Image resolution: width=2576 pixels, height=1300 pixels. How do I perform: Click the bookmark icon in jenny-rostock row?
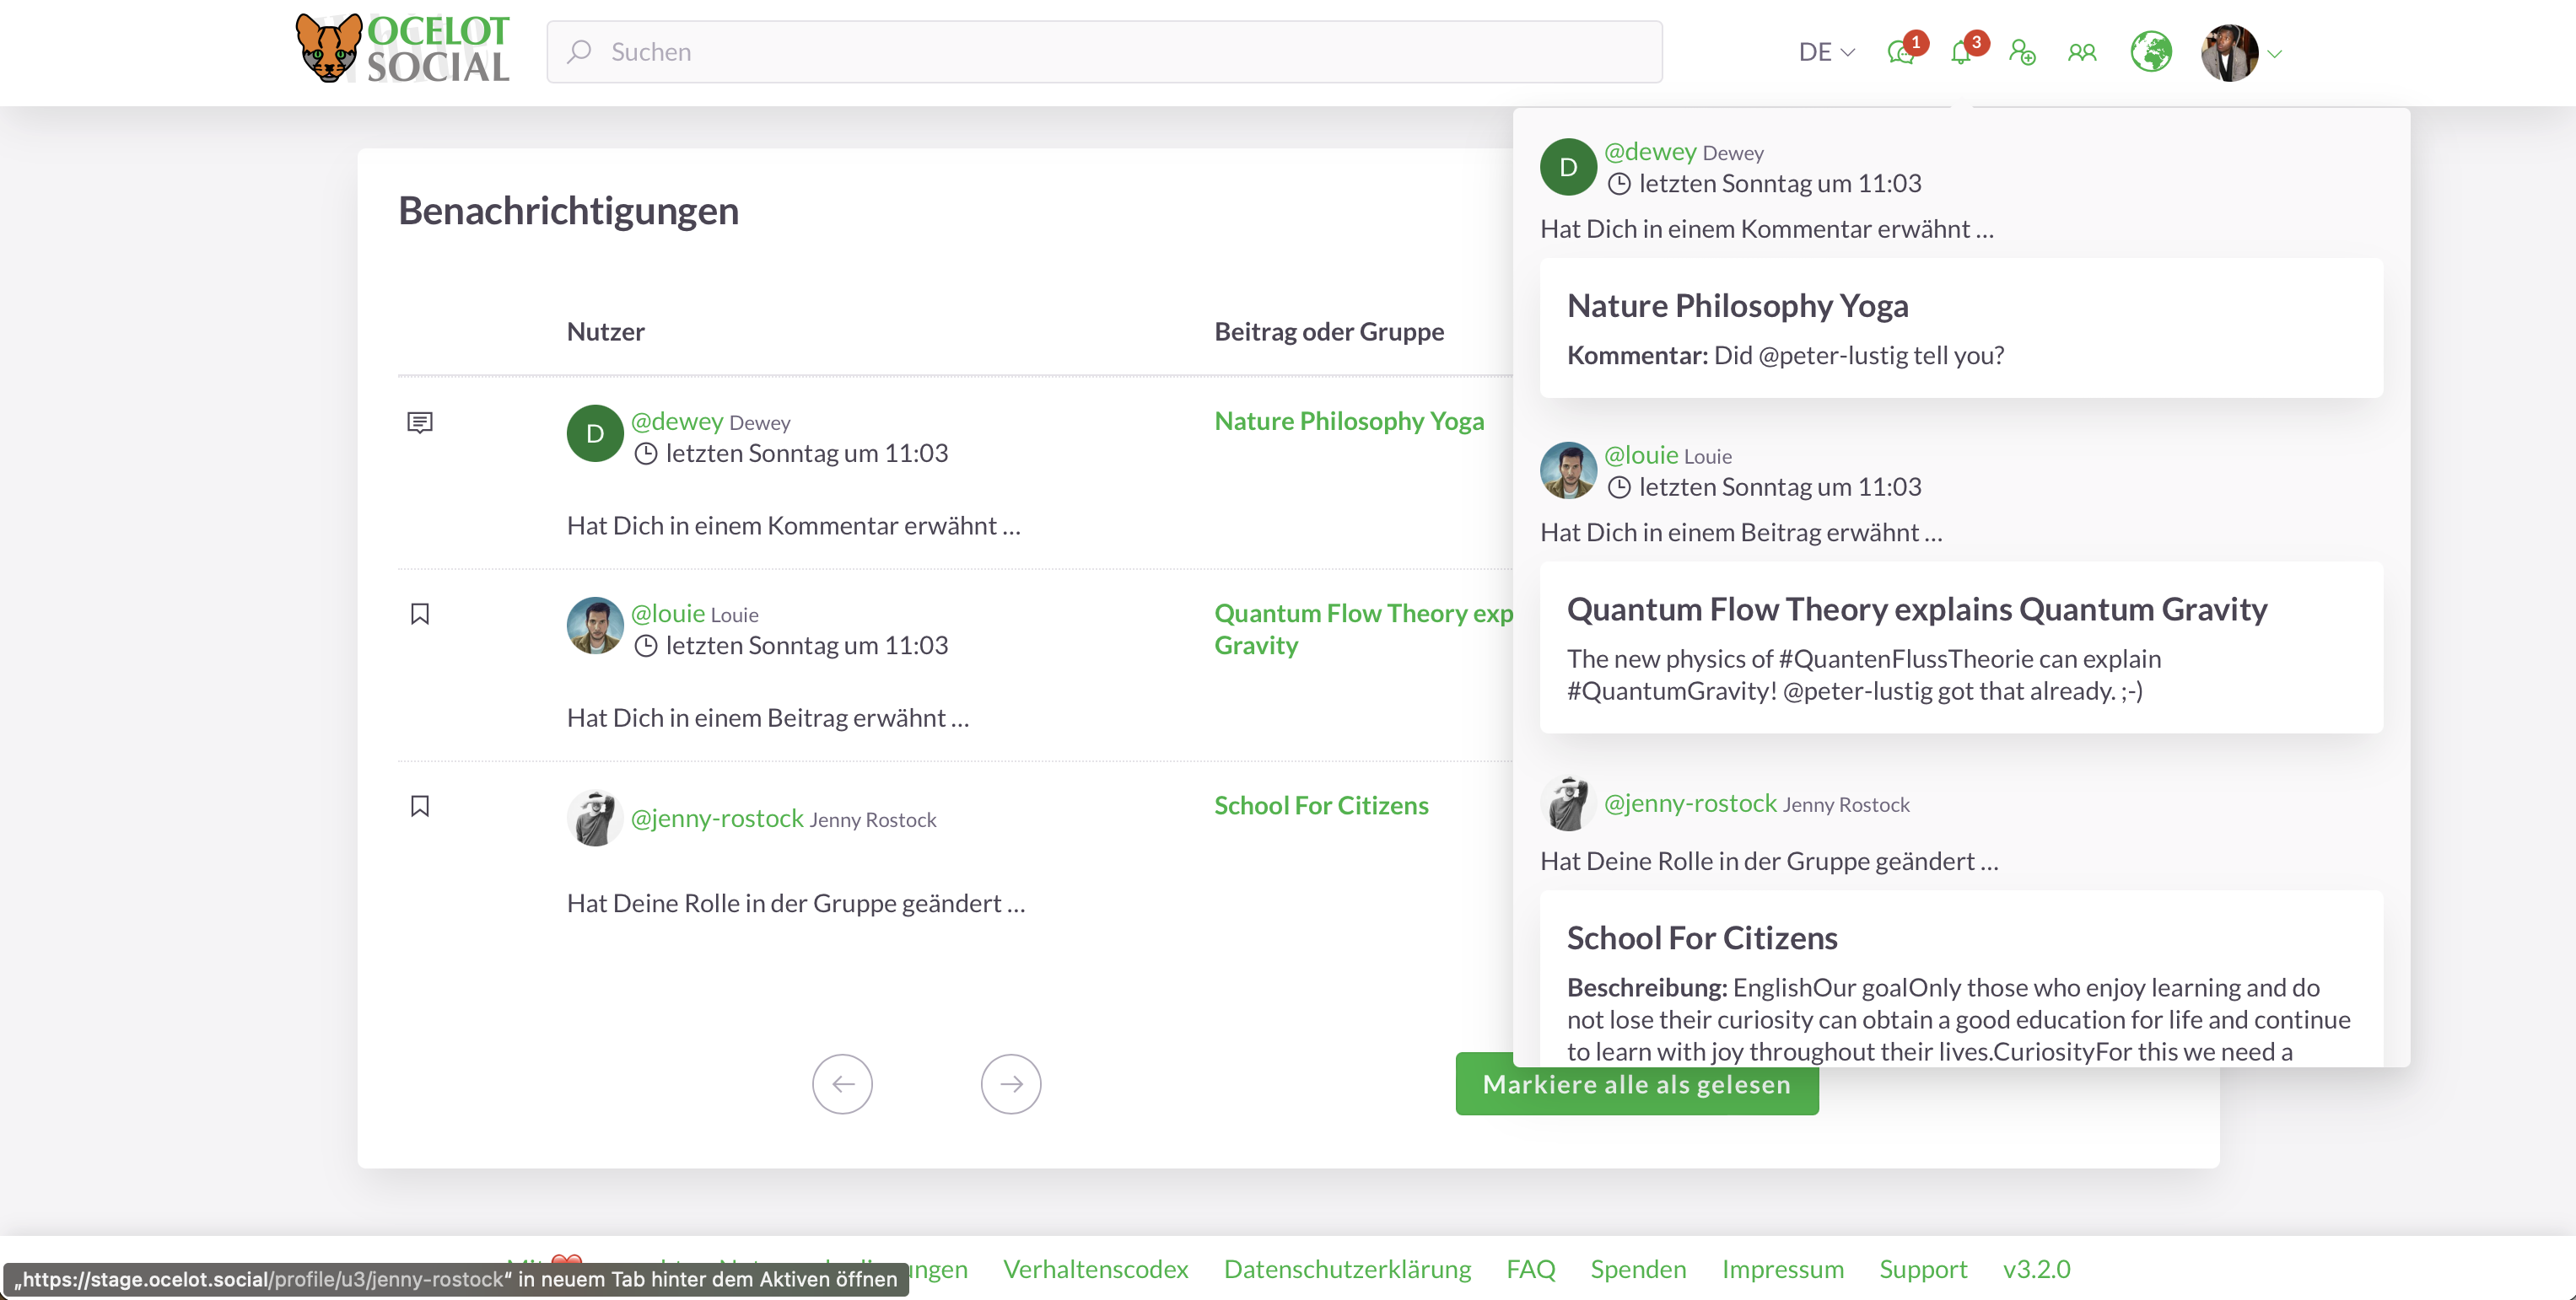click(420, 805)
